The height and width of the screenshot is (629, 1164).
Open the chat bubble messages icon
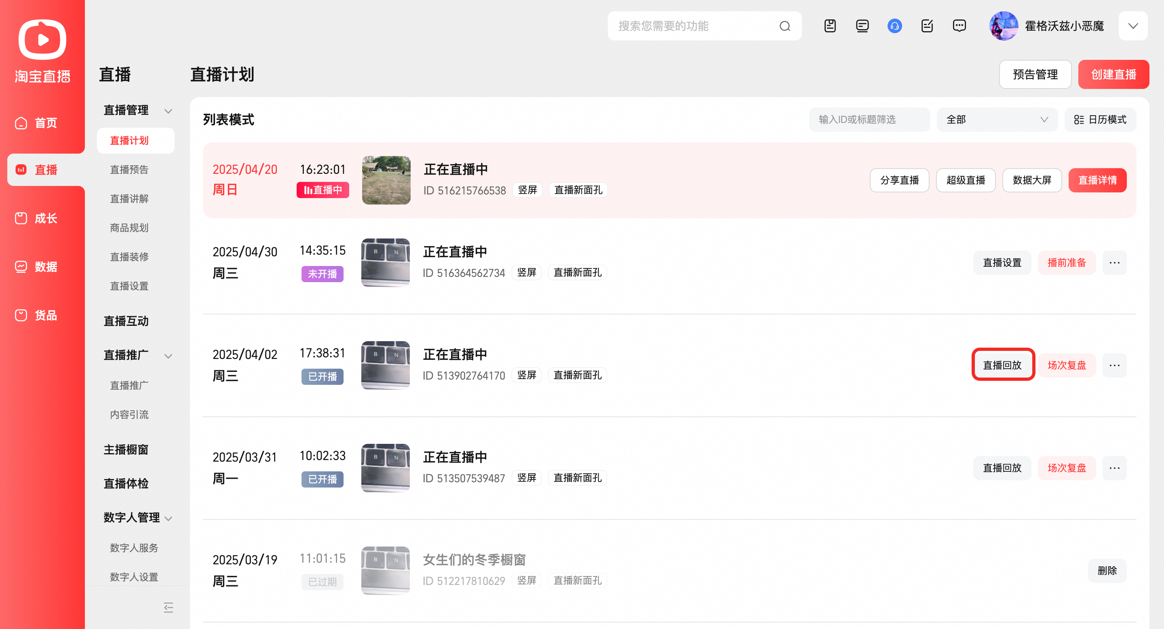[959, 26]
